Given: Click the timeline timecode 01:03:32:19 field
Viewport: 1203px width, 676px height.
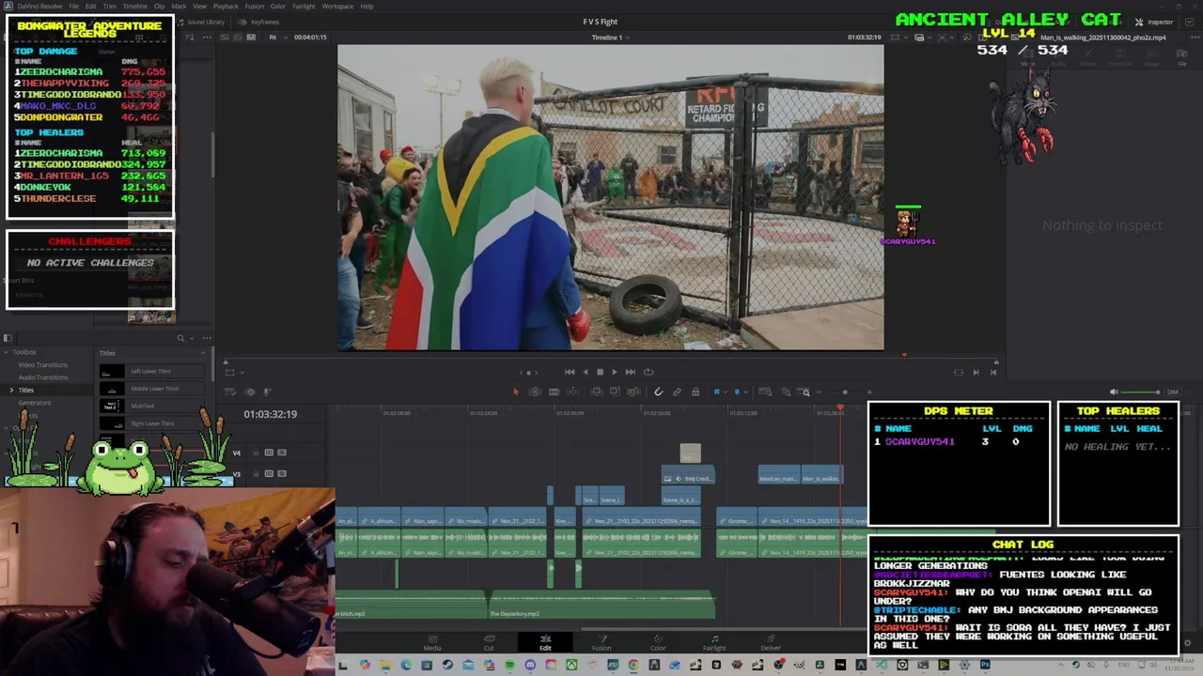Looking at the screenshot, I should click(271, 414).
